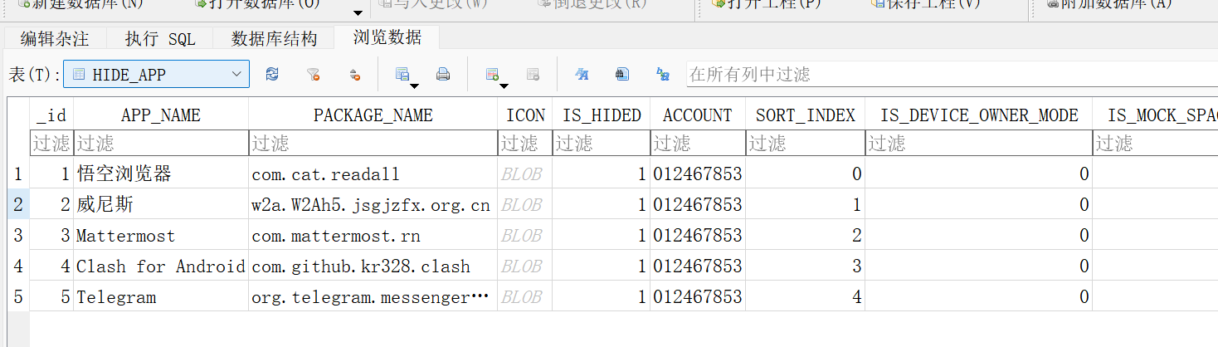Click filter box under APP_NAME column
The image size is (1218, 347).
click(161, 144)
